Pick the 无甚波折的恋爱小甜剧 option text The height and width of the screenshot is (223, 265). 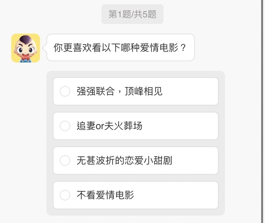point(124,161)
